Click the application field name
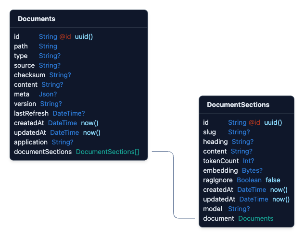 tap(31, 142)
